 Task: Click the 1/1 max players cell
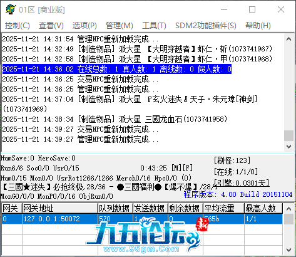click(x=263, y=219)
